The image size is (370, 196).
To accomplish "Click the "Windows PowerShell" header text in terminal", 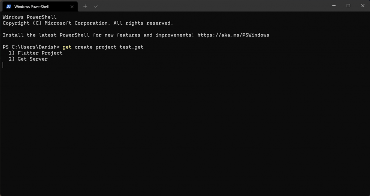I will (x=30, y=17).
